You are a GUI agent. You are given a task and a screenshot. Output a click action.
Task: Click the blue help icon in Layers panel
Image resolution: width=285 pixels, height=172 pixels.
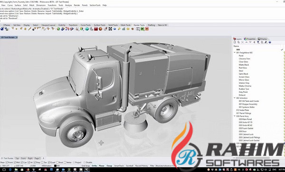pos(270,42)
